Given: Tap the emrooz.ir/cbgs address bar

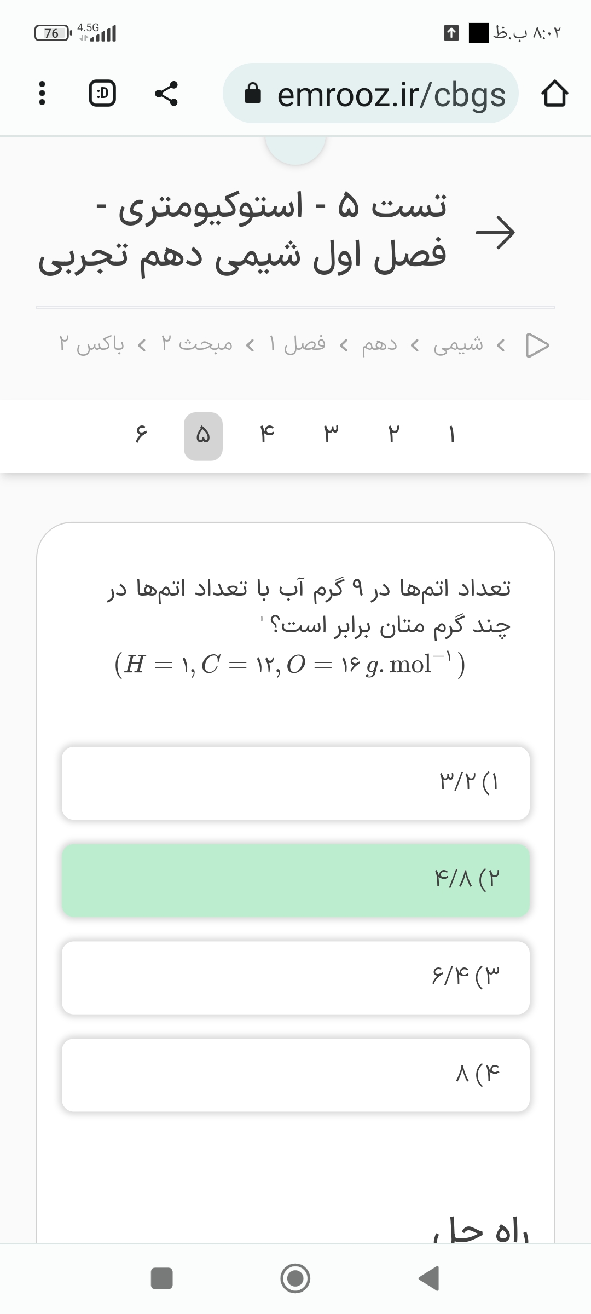Looking at the screenshot, I should point(370,94).
